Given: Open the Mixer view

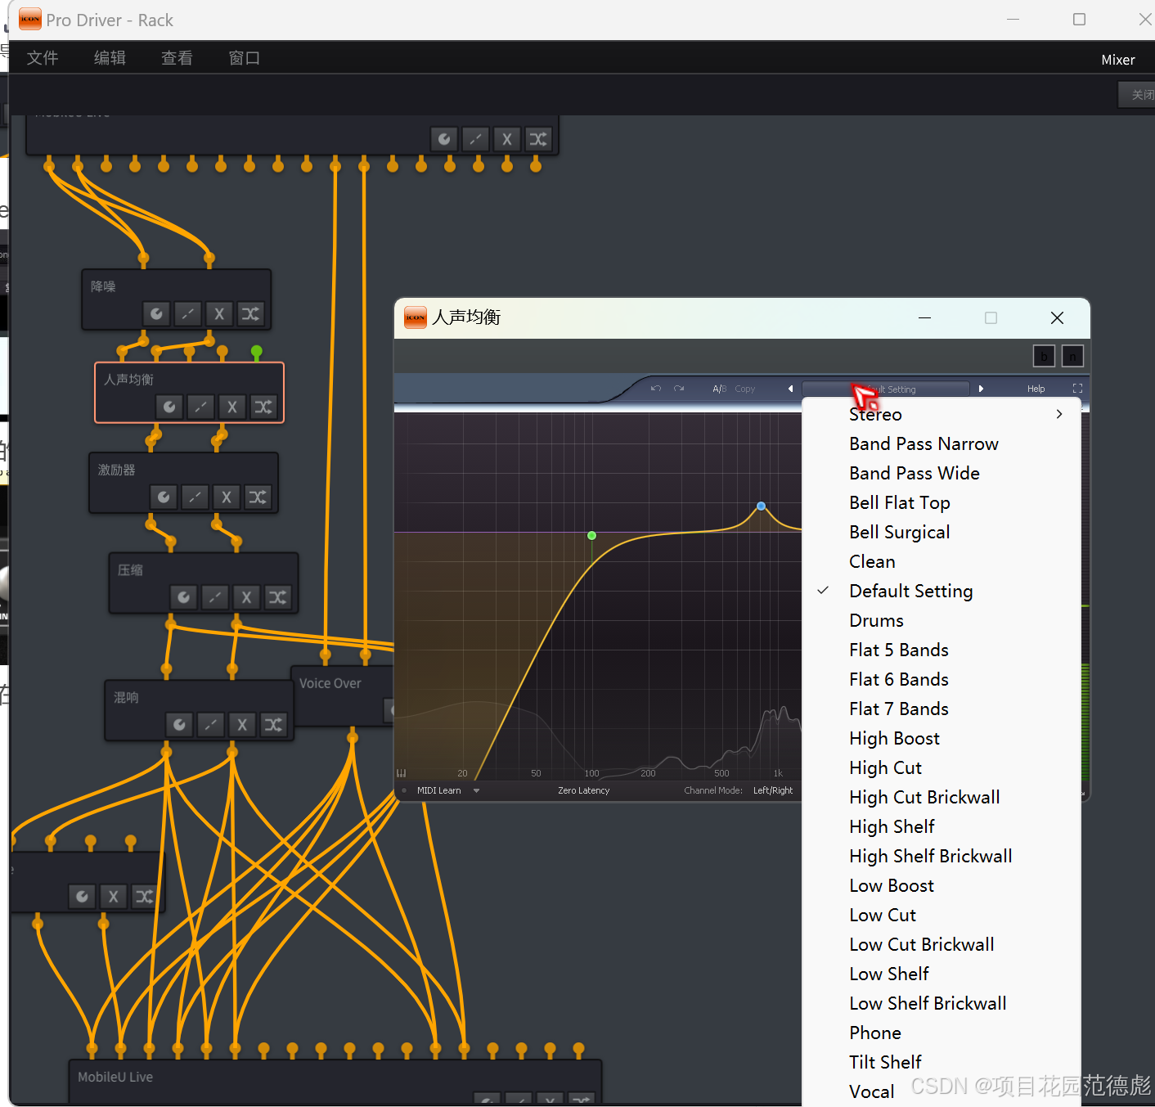Looking at the screenshot, I should [1117, 60].
